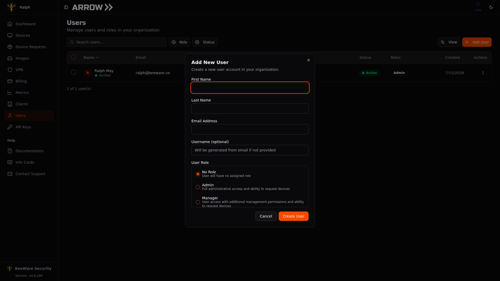The width and height of the screenshot is (500, 281).
Task: Click the Create User button
Action: [x=293, y=216]
